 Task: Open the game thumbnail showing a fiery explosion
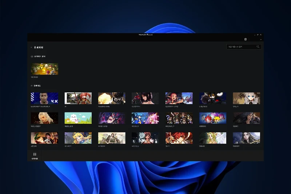pyautogui.click(x=112, y=98)
